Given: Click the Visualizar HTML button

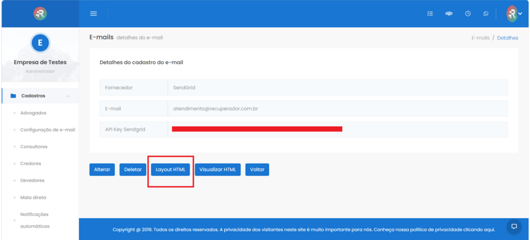Looking at the screenshot, I should pyautogui.click(x=218, y=170).
